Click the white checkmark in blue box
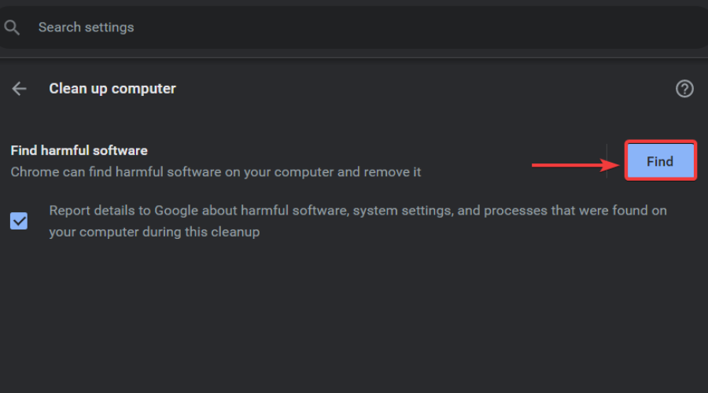 coord(19,221)
